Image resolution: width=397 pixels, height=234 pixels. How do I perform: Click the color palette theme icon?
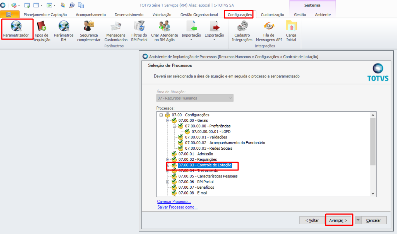pyautogui.click(x=63, y=5)
